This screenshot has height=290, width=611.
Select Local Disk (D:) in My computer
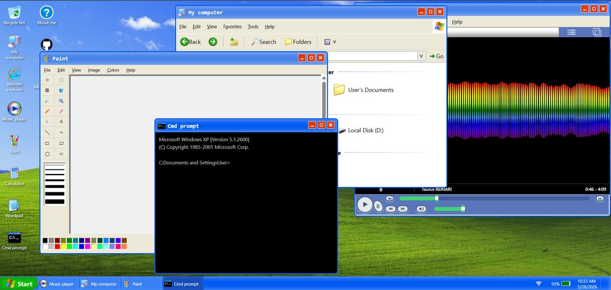click(x=360, y=130)
